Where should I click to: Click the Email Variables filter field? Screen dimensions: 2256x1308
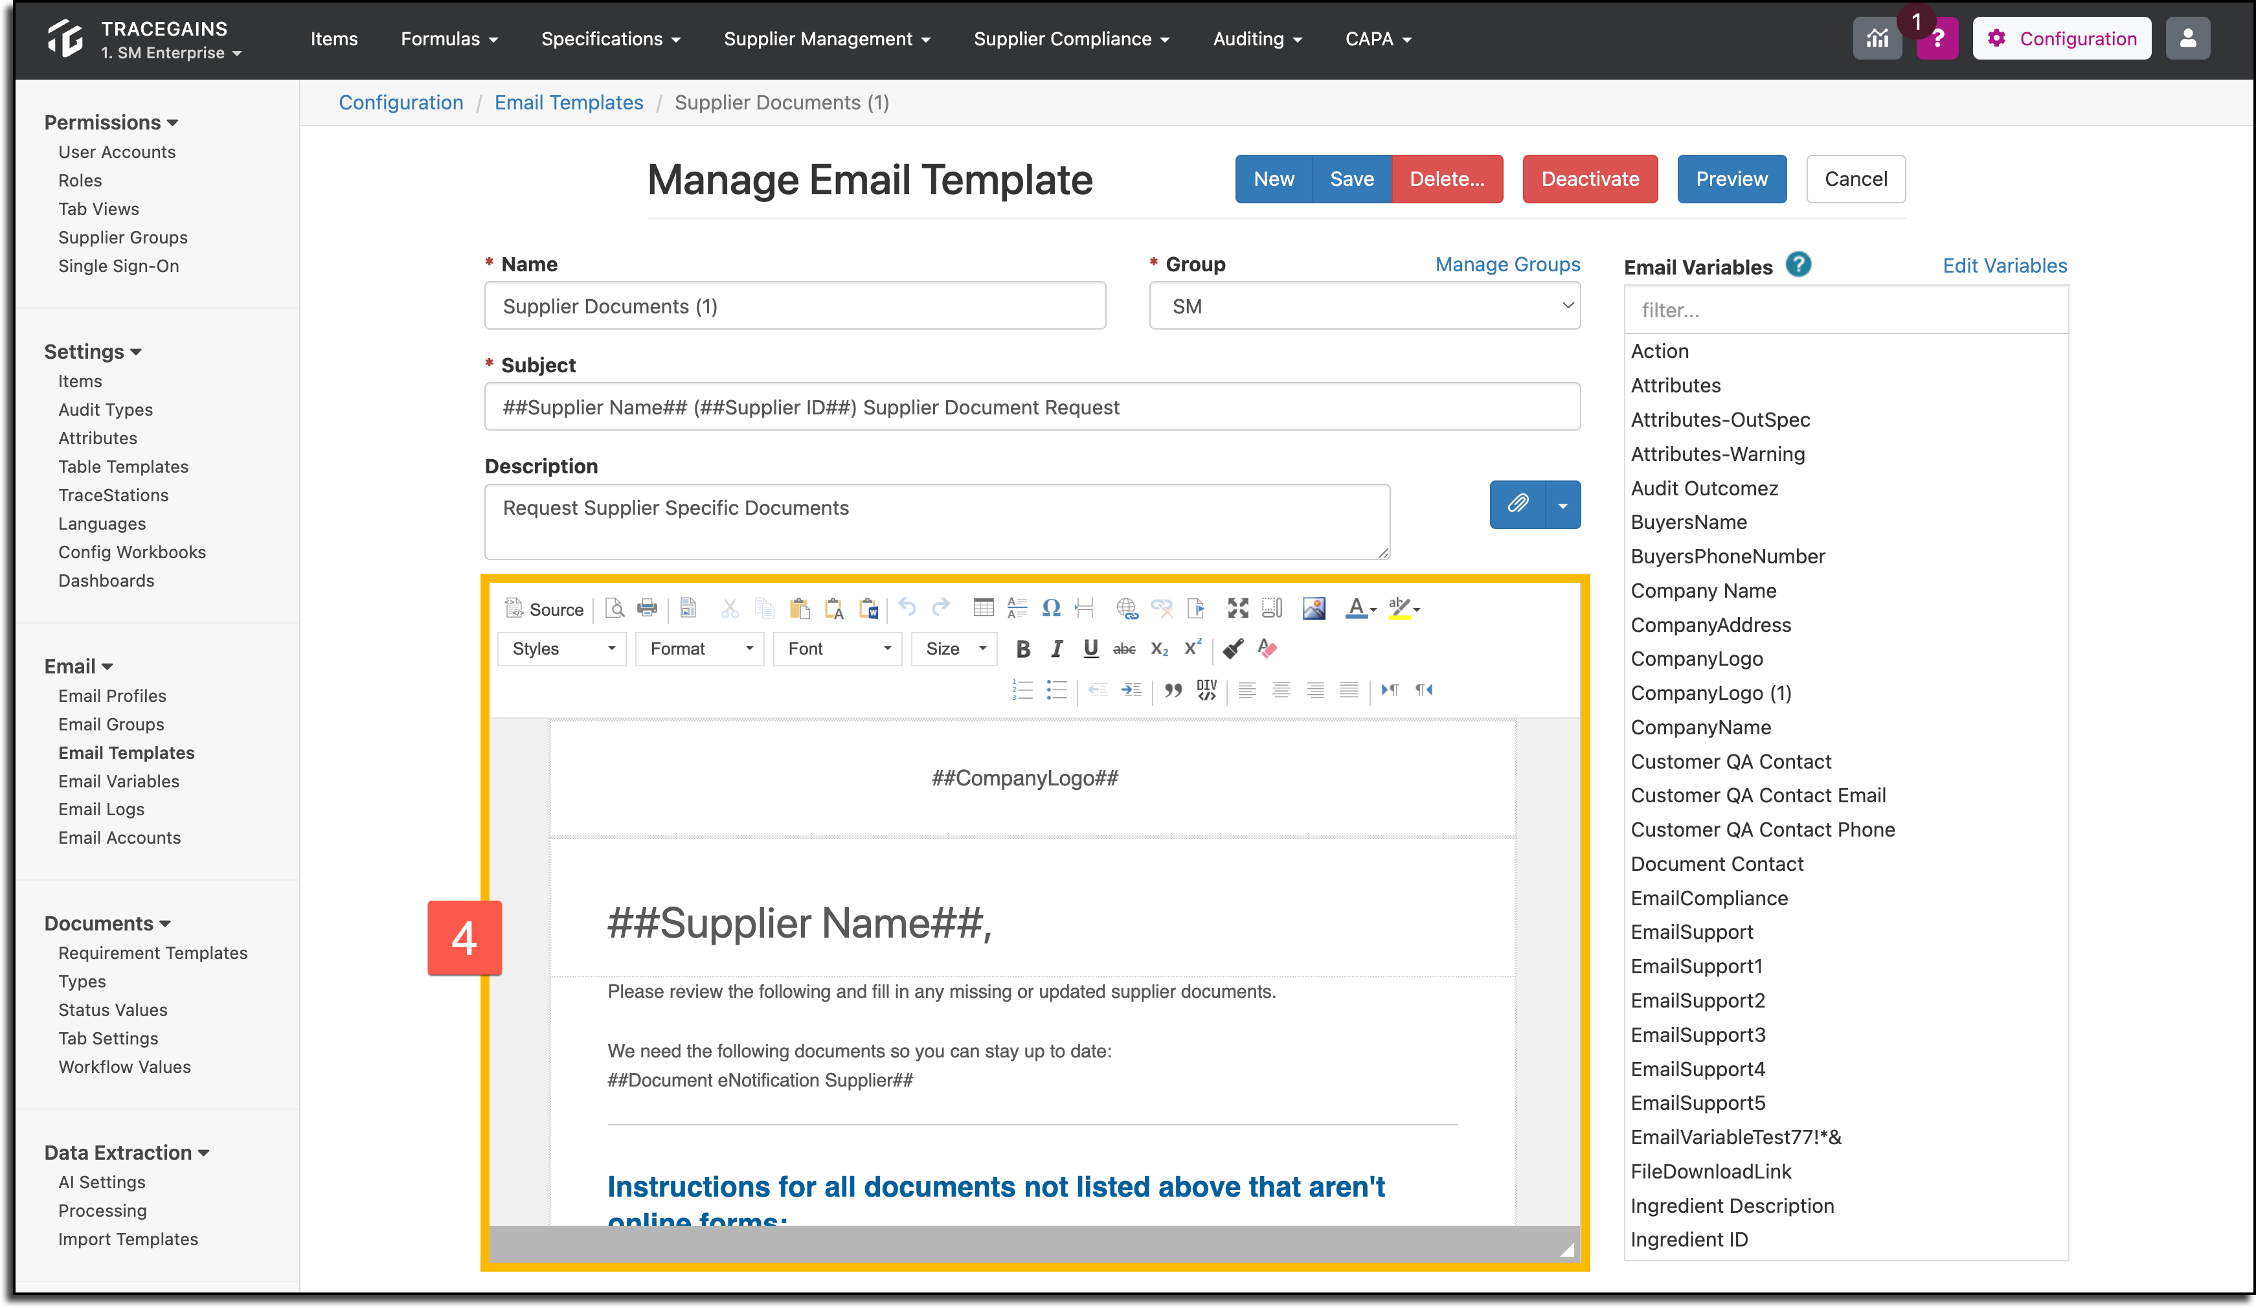coord(1846,310)
